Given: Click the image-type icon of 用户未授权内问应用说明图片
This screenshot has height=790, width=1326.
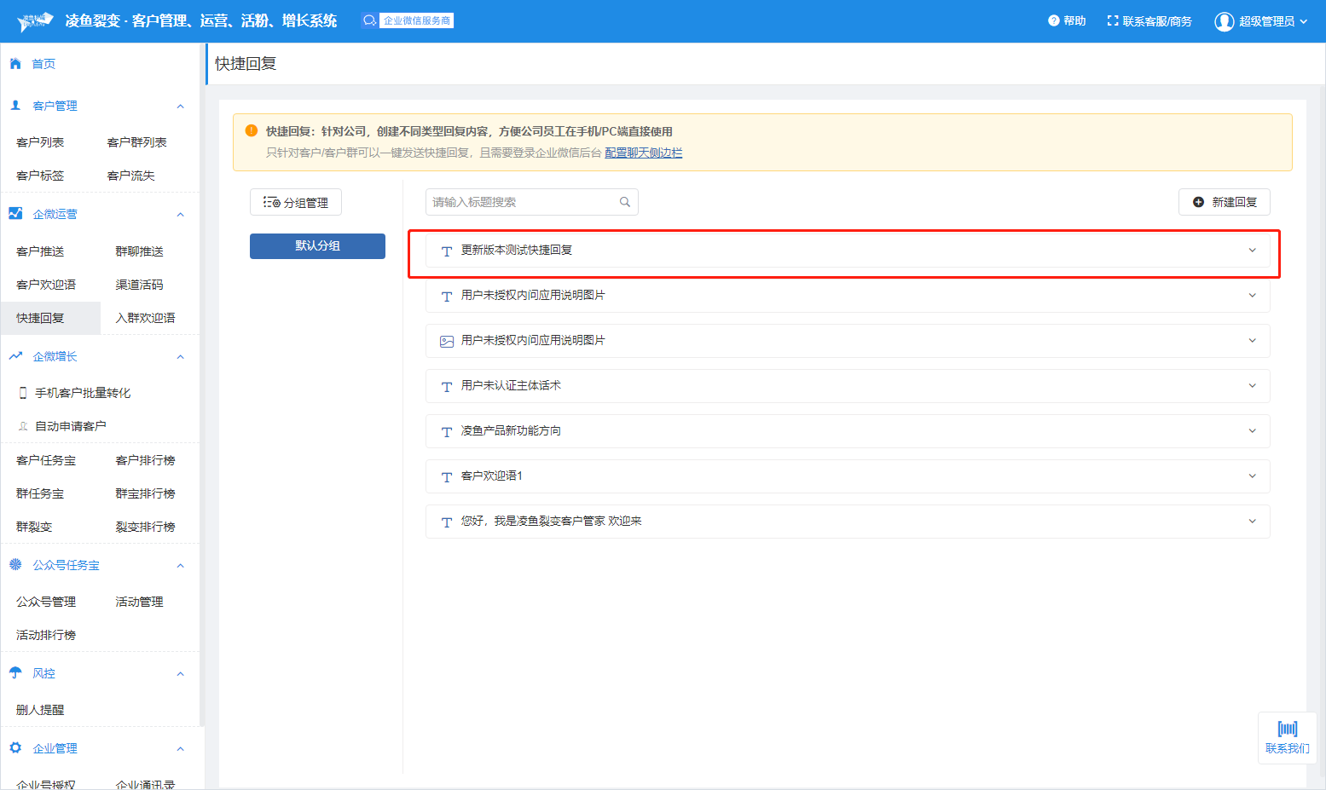Looking at the screenshot, I should click(x=446, y=341).
